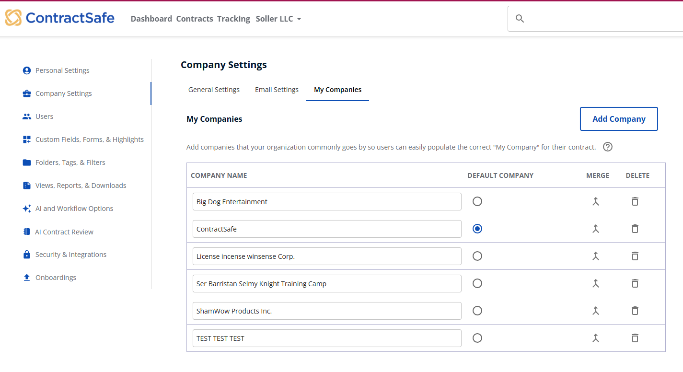Open the Email Settings tab
683x372 pixels.
[277, 90]
